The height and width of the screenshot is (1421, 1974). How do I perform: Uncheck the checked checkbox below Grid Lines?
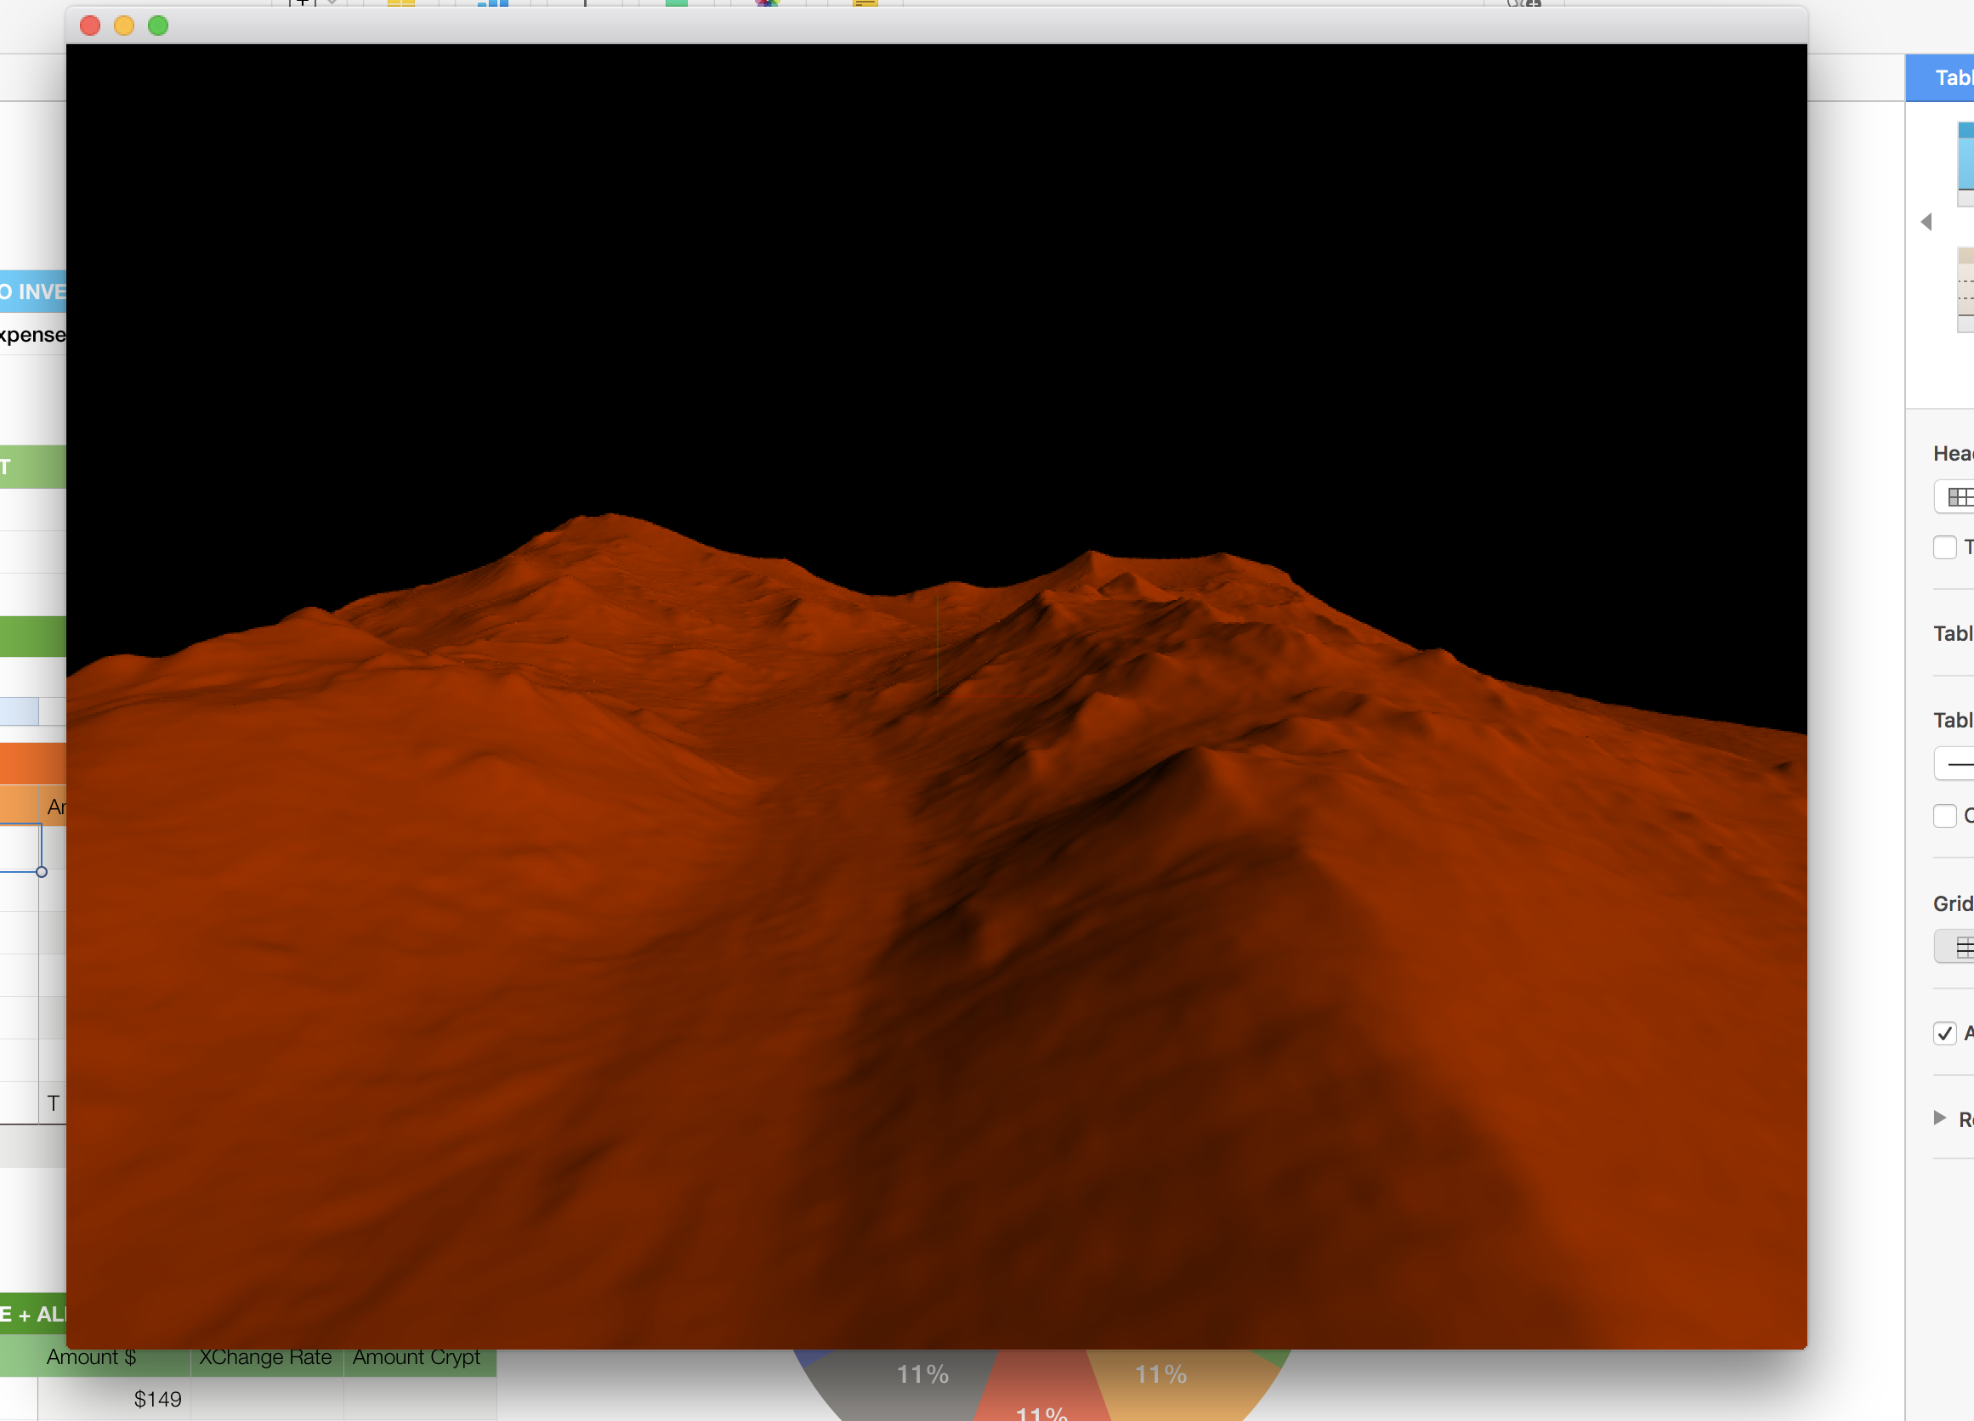(1944, 1033)
